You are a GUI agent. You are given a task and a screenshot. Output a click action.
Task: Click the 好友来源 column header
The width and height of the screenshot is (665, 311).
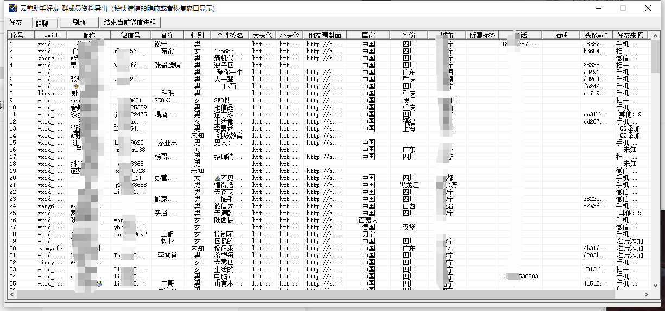(x=630, y=35)
